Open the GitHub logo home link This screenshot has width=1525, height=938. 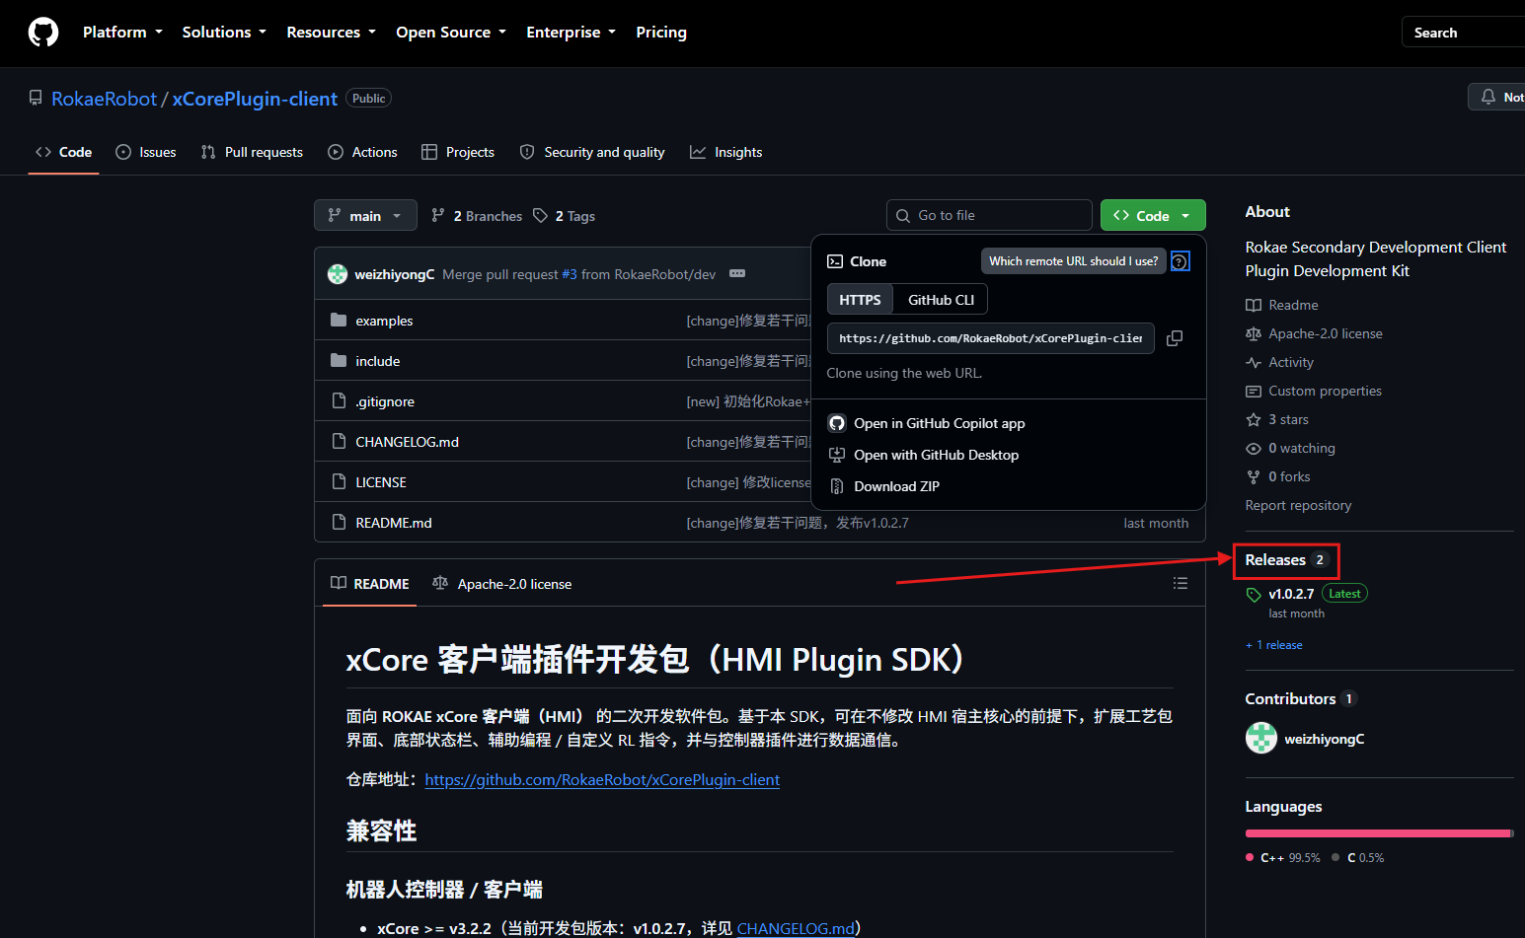click(x=43, y=33)
